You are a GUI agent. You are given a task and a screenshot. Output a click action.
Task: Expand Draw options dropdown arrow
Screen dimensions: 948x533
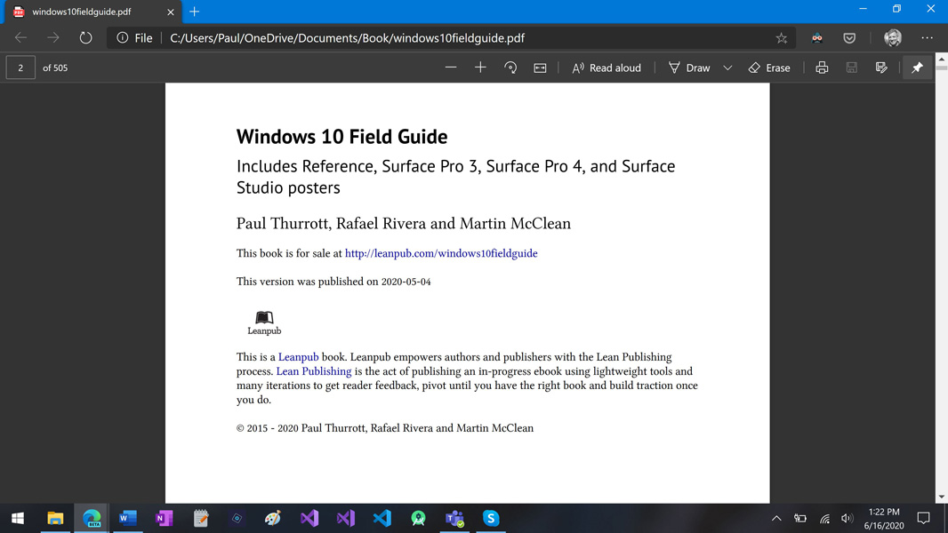(x=727, y=68)
